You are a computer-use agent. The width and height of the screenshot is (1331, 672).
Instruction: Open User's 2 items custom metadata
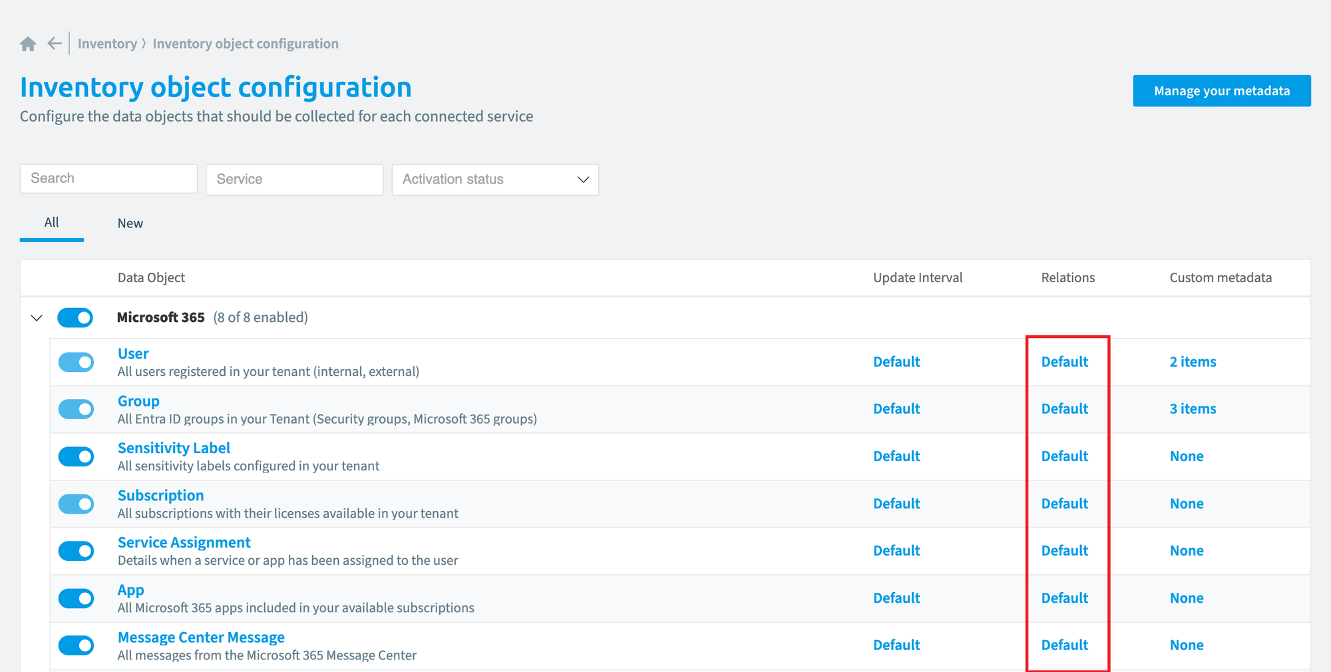1193,362
